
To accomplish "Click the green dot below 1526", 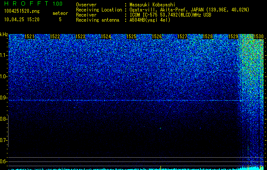I will click(160, 128).
